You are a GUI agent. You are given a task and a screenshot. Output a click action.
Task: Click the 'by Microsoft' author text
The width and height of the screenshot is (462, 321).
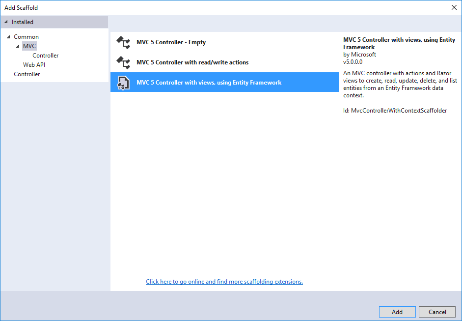[x=359, y=55]
